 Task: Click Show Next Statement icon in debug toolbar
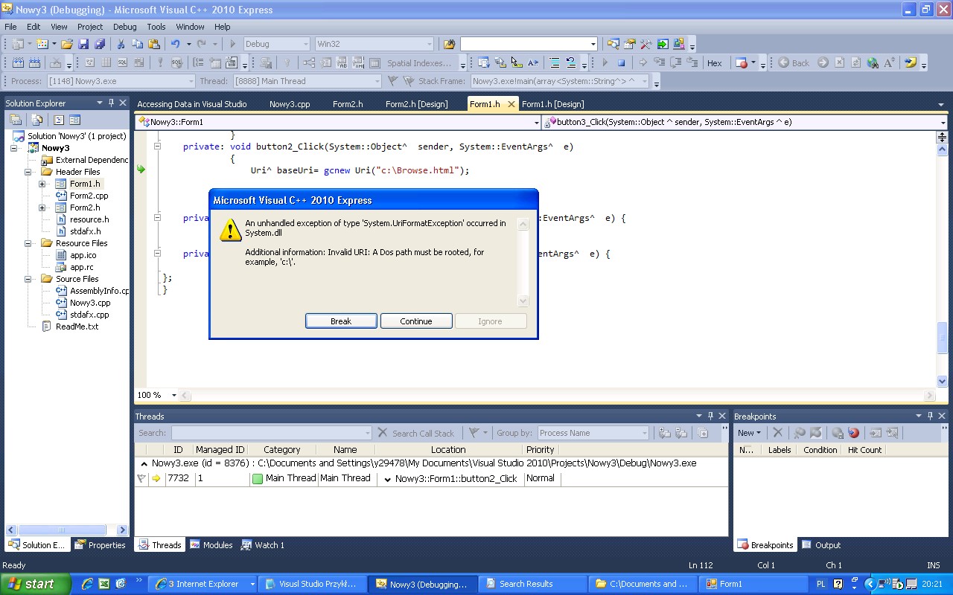pos(643,63)
